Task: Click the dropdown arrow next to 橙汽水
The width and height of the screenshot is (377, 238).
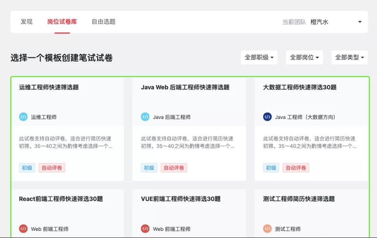Action: [360, 22]
